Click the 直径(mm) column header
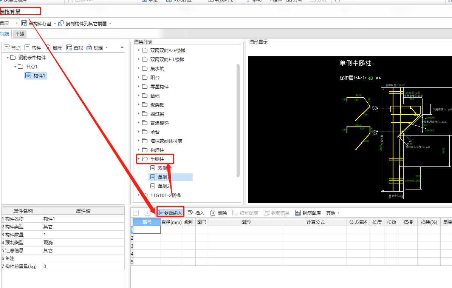The image size is (452, 288). (x=171, y=222)
